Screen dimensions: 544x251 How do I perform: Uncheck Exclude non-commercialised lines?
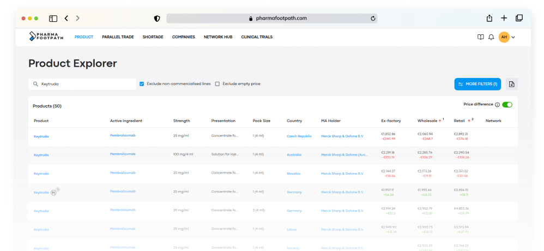pos(142,83)
